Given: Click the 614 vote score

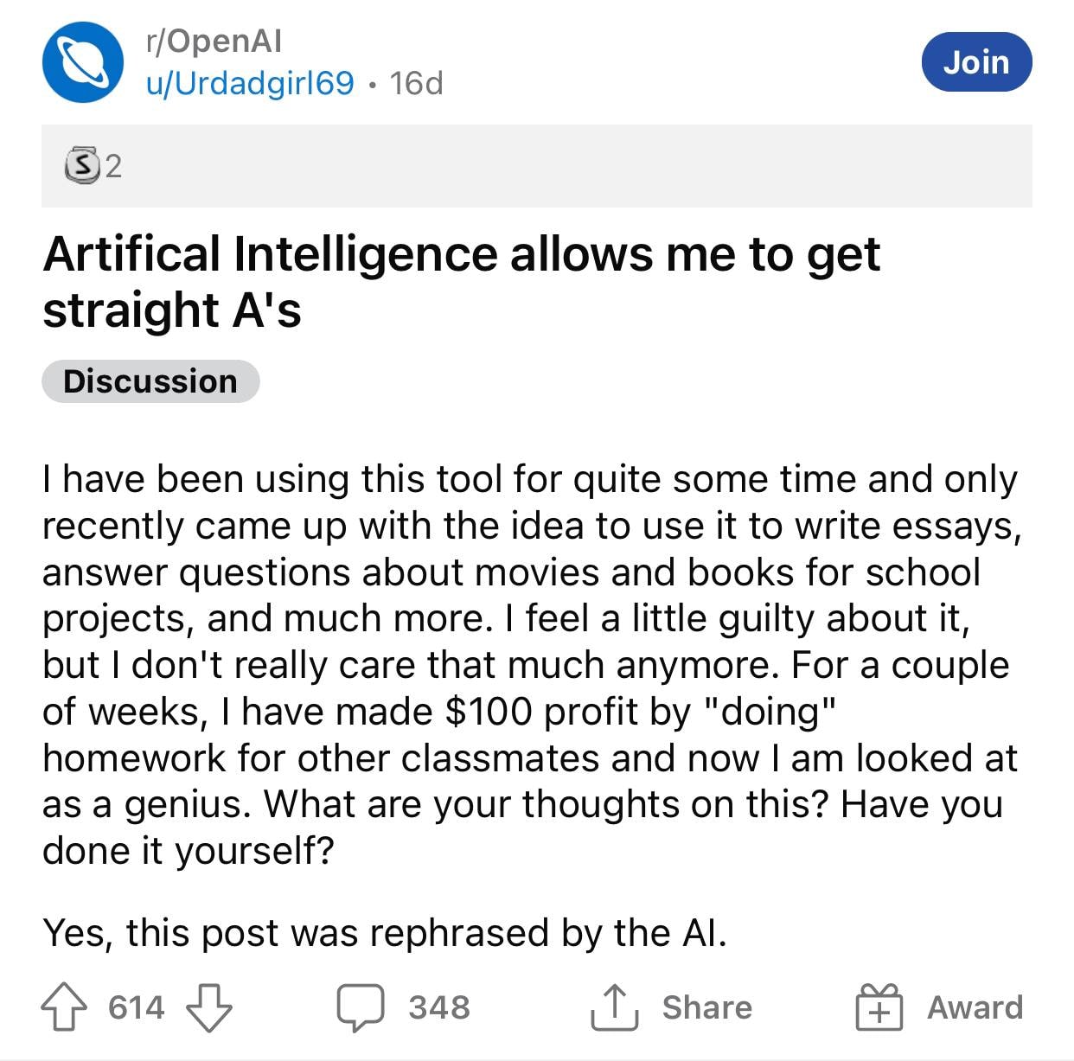Looking at the screenshot, I should pyautogui.click(x=136, y=1008).
